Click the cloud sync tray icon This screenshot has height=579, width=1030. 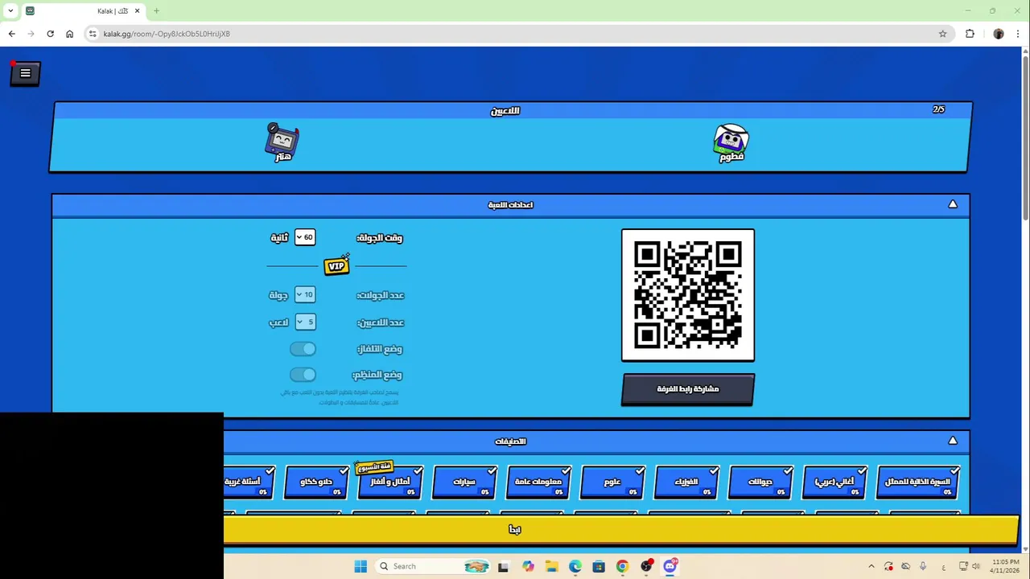906,566
